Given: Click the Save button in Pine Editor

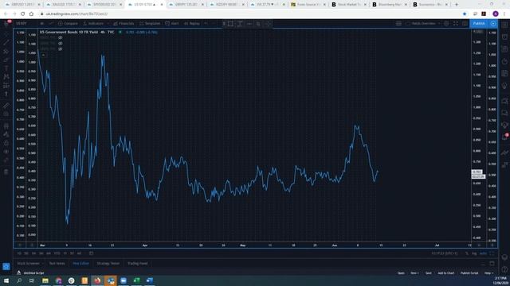Looking at the screenshot, I should (x=429, y=273).
